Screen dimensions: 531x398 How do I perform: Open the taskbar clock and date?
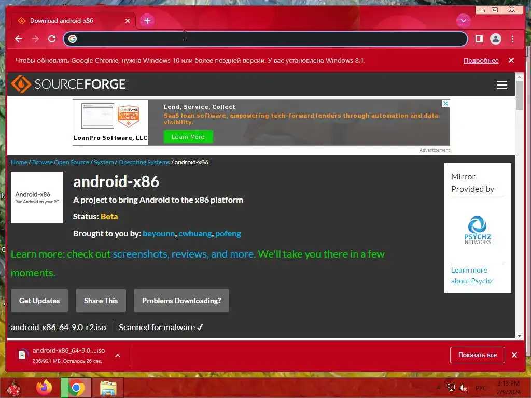(x=508, y=388)
